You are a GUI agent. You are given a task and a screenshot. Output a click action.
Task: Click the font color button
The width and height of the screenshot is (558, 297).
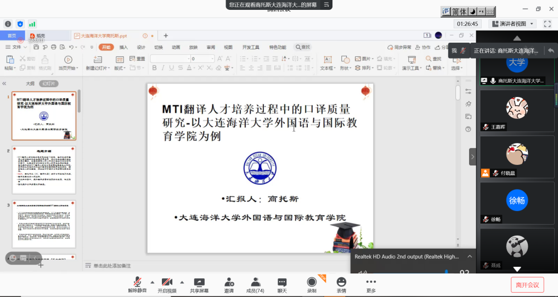(x=190, y=68)
